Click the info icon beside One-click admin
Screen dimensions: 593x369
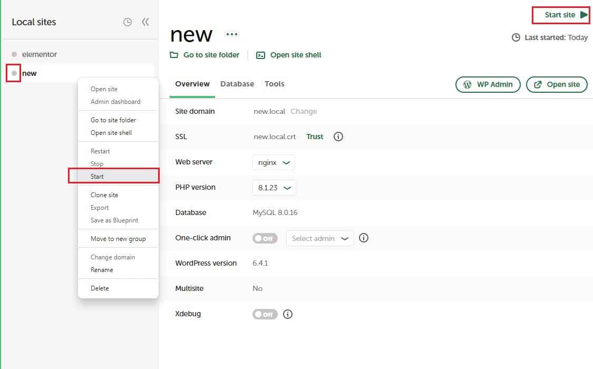click(x=363, y=238)
